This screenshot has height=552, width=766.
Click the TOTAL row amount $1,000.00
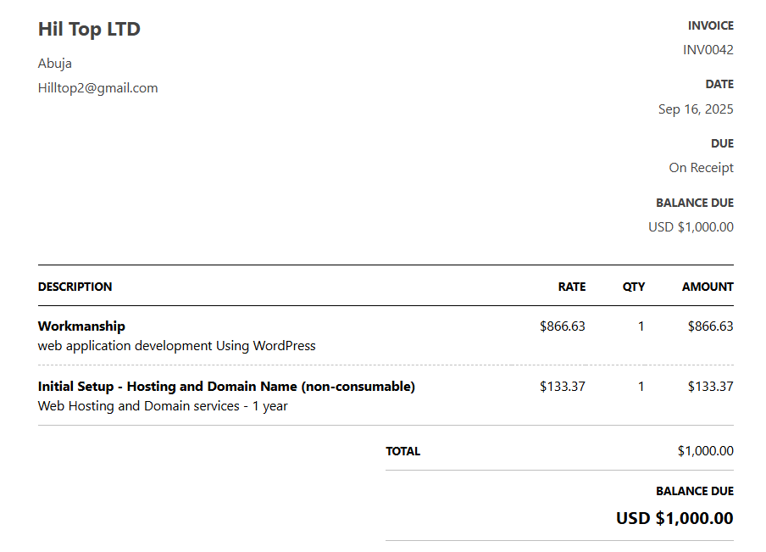click(x=705, y=451)
